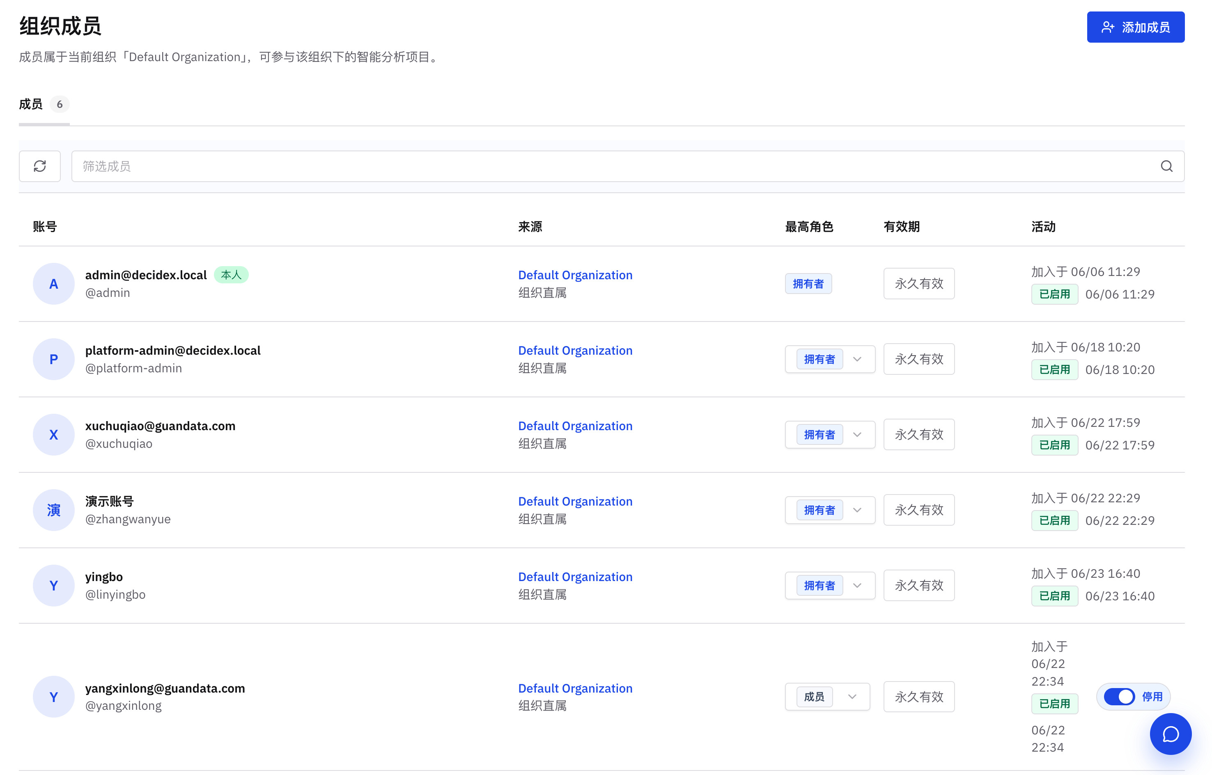Click 永久有效 validity for yangxinlong
Screen dimensions: 1212x775
tap(919, 697)
